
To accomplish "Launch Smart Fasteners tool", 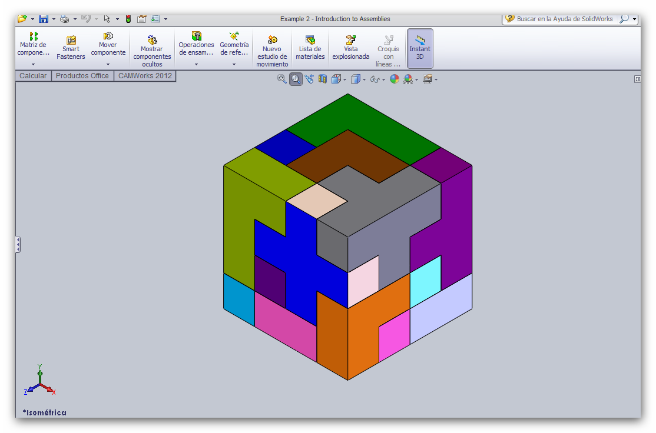I will tap(71, 47).
